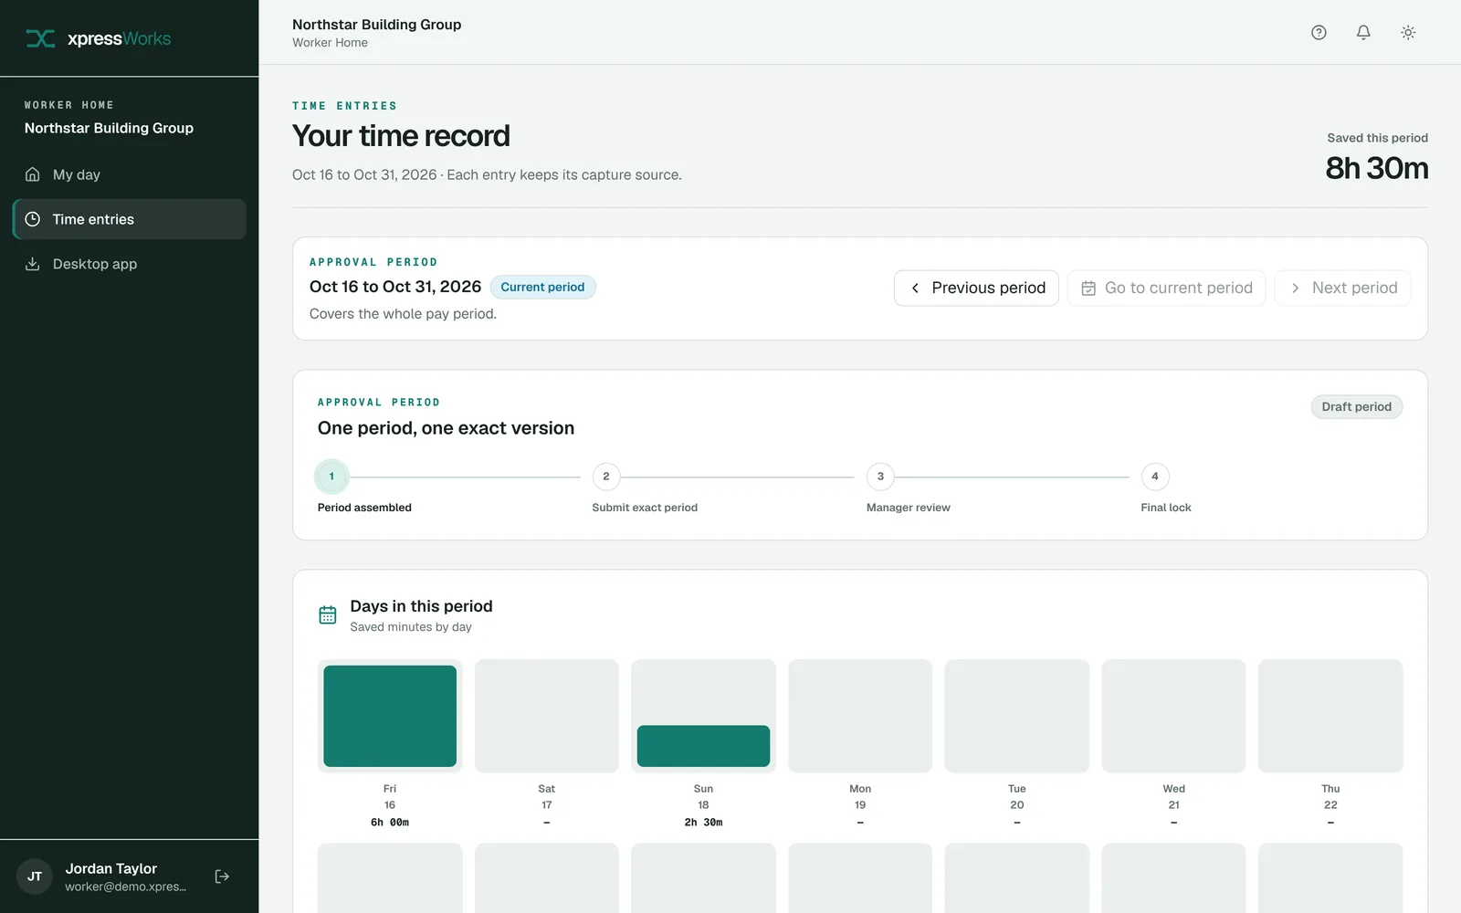
Task: Open the Sat 17 day tile
Action: 547,716
